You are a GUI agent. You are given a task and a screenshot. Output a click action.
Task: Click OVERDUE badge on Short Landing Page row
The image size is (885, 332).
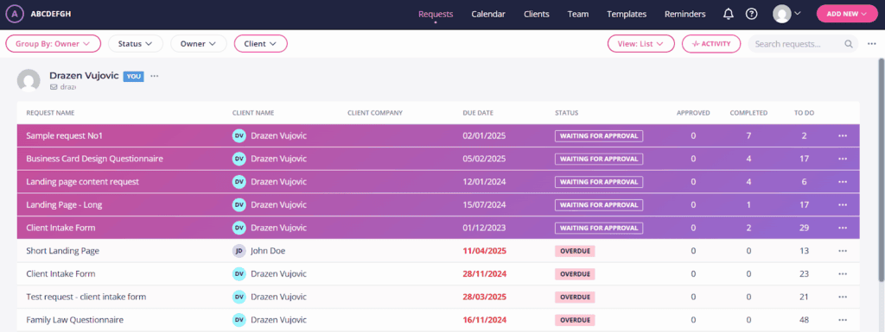(575, 251)
